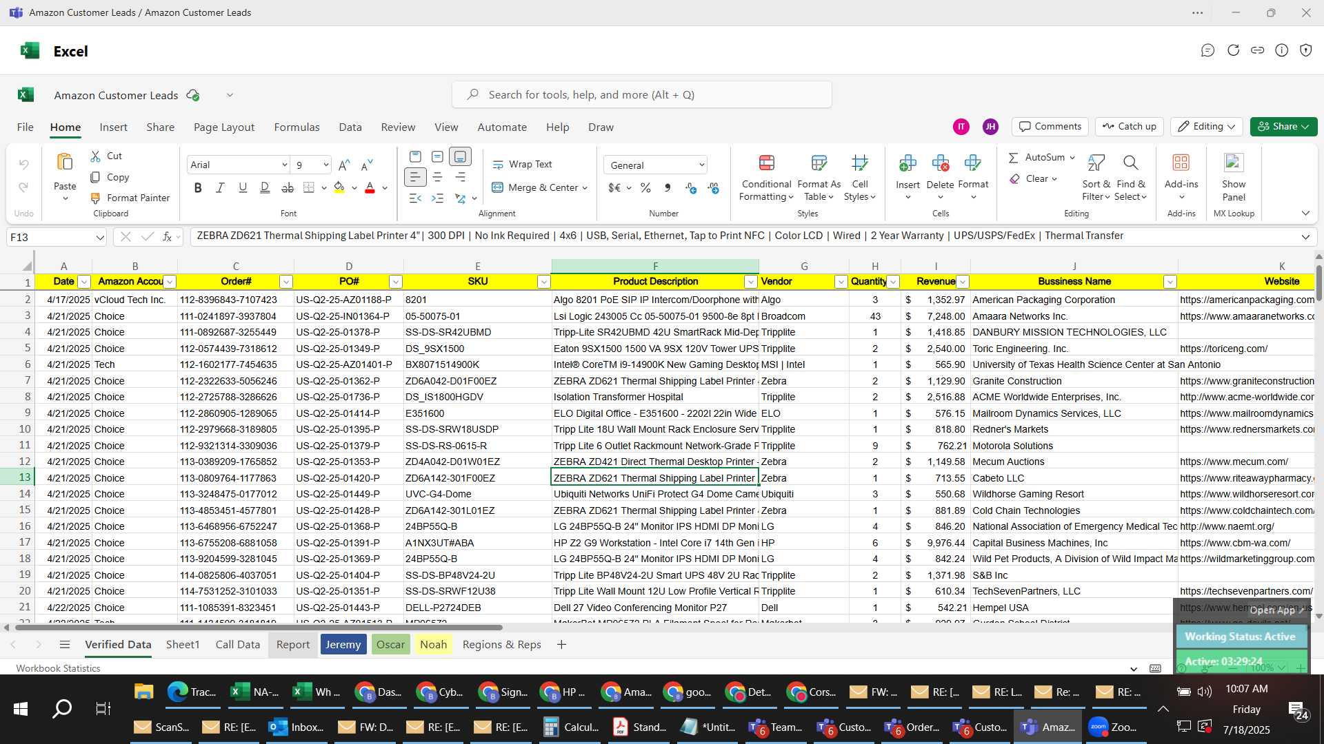Click the Increase indent icon
The width and height of the screenshot is (1324, 744).
pyautogui.click(x=437, y=198)
